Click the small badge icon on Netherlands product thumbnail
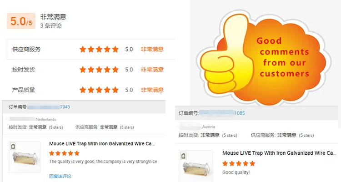This screenshot has height=182, width=341. (13, 147)
